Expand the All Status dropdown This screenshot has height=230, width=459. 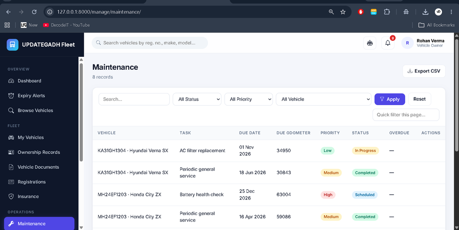[x=197, y=99]
